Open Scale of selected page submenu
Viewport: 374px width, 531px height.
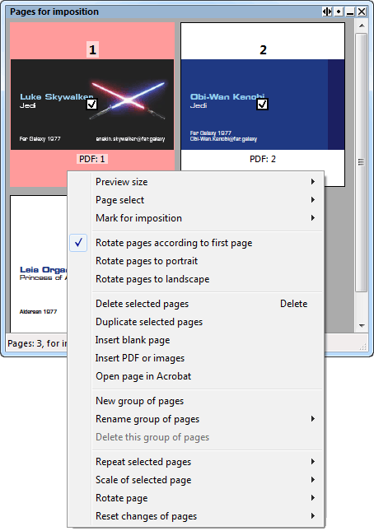click(x=195, y=480)
